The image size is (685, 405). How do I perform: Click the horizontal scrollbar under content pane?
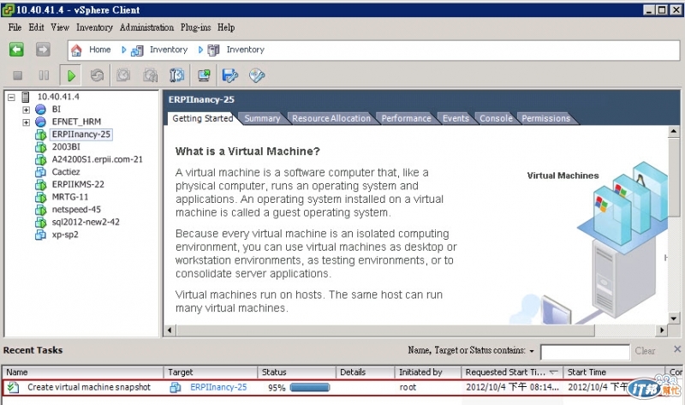(x=386, y=331)
